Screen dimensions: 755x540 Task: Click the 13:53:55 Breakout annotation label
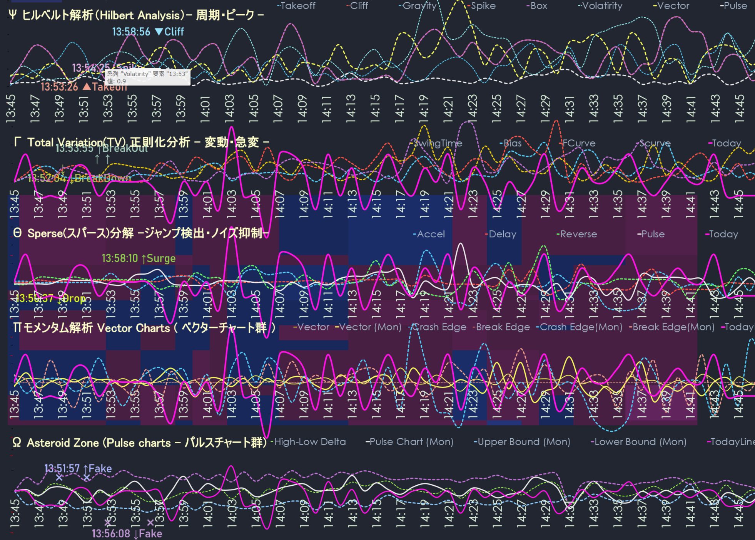click(x=102, y=148)
